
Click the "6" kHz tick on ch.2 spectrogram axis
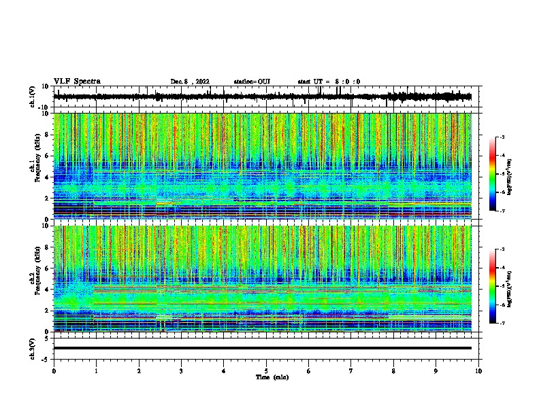(47, 268)
